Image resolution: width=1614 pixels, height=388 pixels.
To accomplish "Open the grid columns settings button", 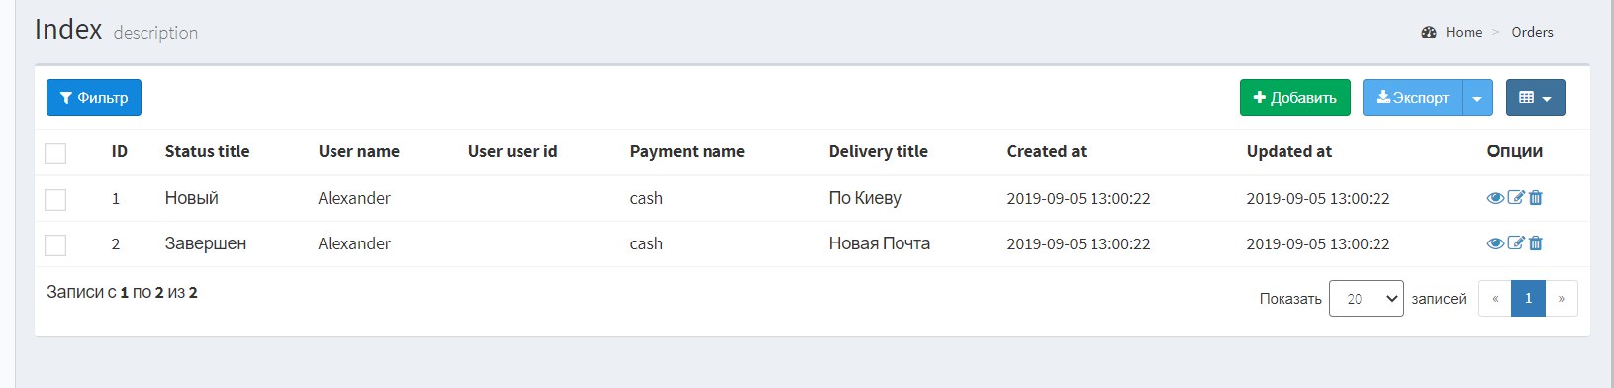I will pos(1535,98).
